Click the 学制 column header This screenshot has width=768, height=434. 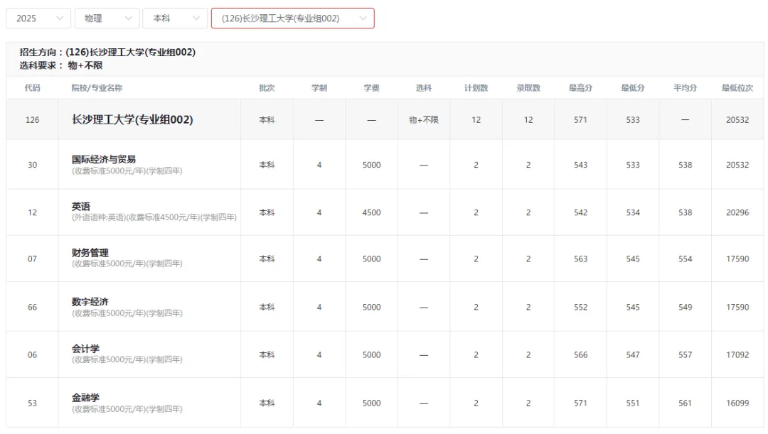coord(319,87)
